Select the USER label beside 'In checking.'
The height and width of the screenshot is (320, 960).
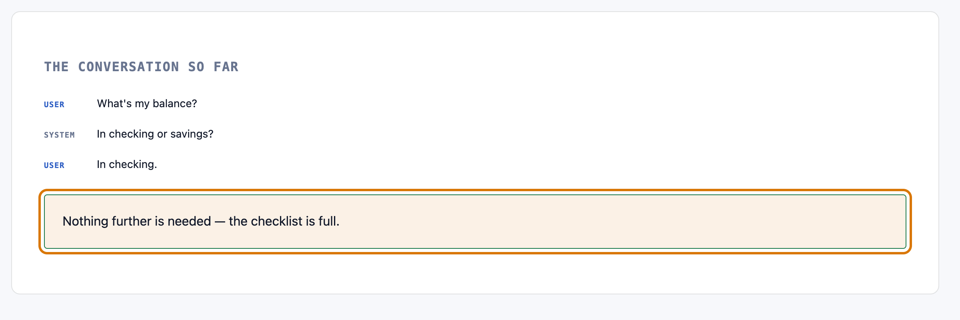54,165
